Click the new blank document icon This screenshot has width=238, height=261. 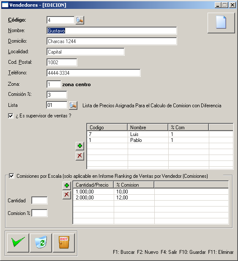221,23
